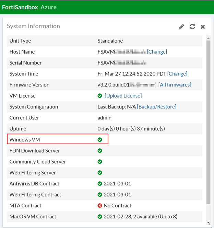Click the Web Filtering Server label
Image resolution: width=214 pixels, height=228 pixels.
(33, 173)
